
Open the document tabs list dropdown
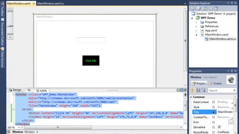point(185,3)
